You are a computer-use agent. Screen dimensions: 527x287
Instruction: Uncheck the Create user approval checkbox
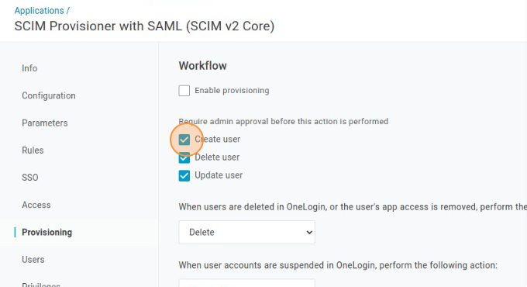coord(184,140)
